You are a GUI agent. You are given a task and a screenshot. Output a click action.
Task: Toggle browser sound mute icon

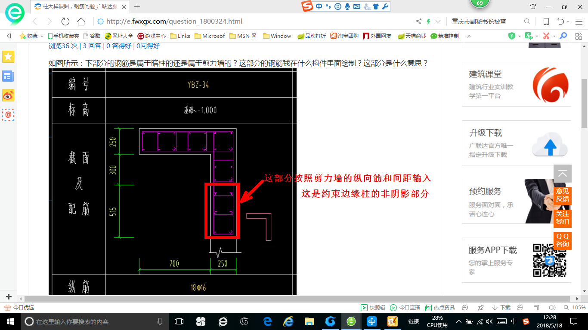[x=552, y=308]
